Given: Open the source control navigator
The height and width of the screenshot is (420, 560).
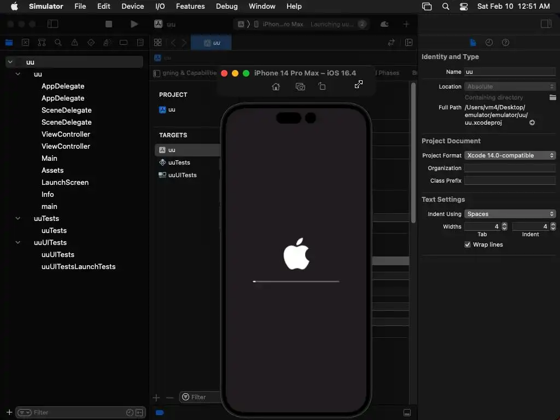Looking at the screenshot, I should point(25,43).
